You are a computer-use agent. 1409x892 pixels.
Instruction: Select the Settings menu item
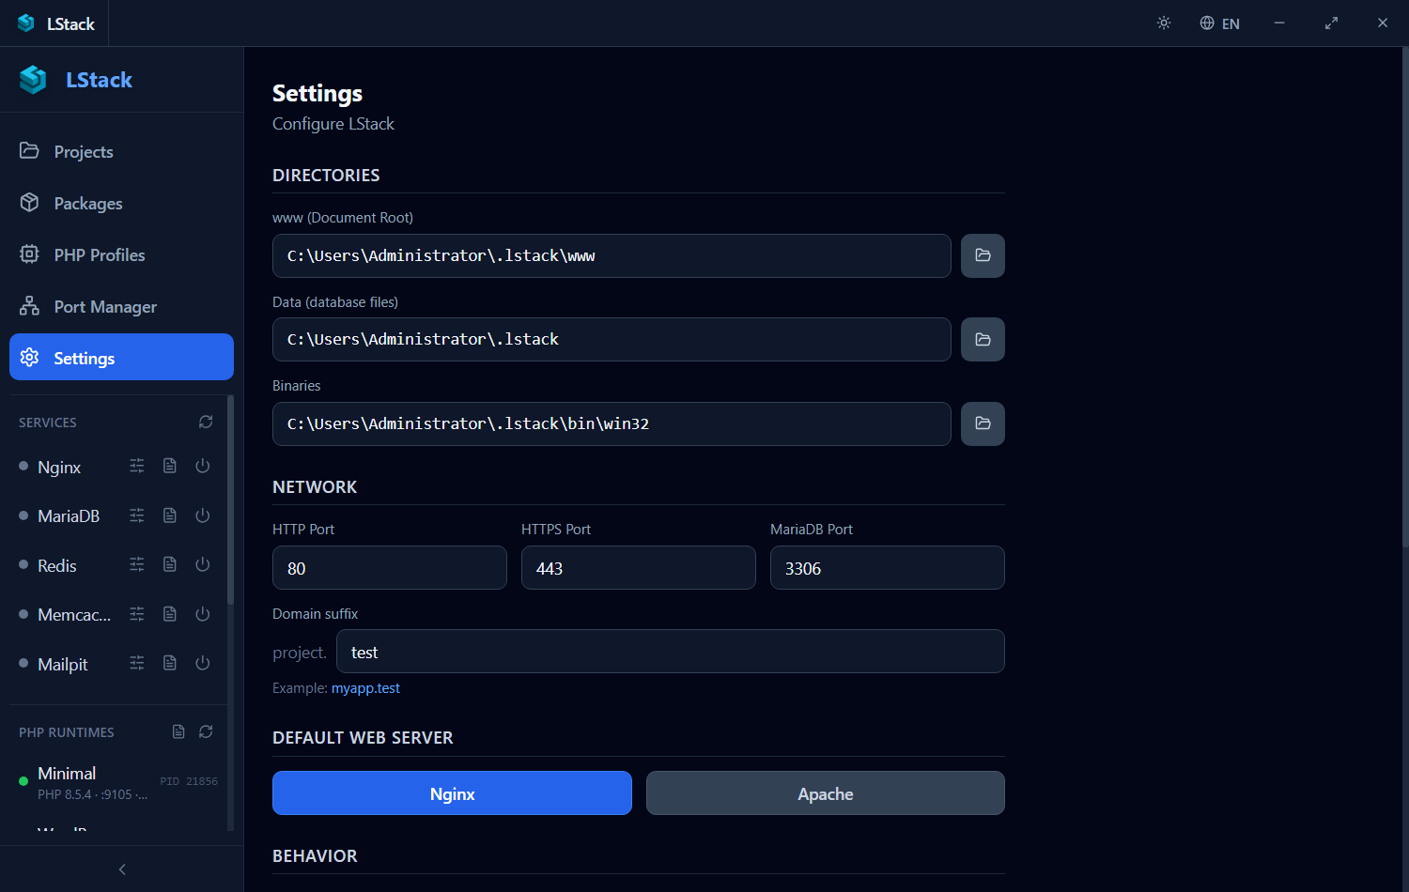click(121, 357)
